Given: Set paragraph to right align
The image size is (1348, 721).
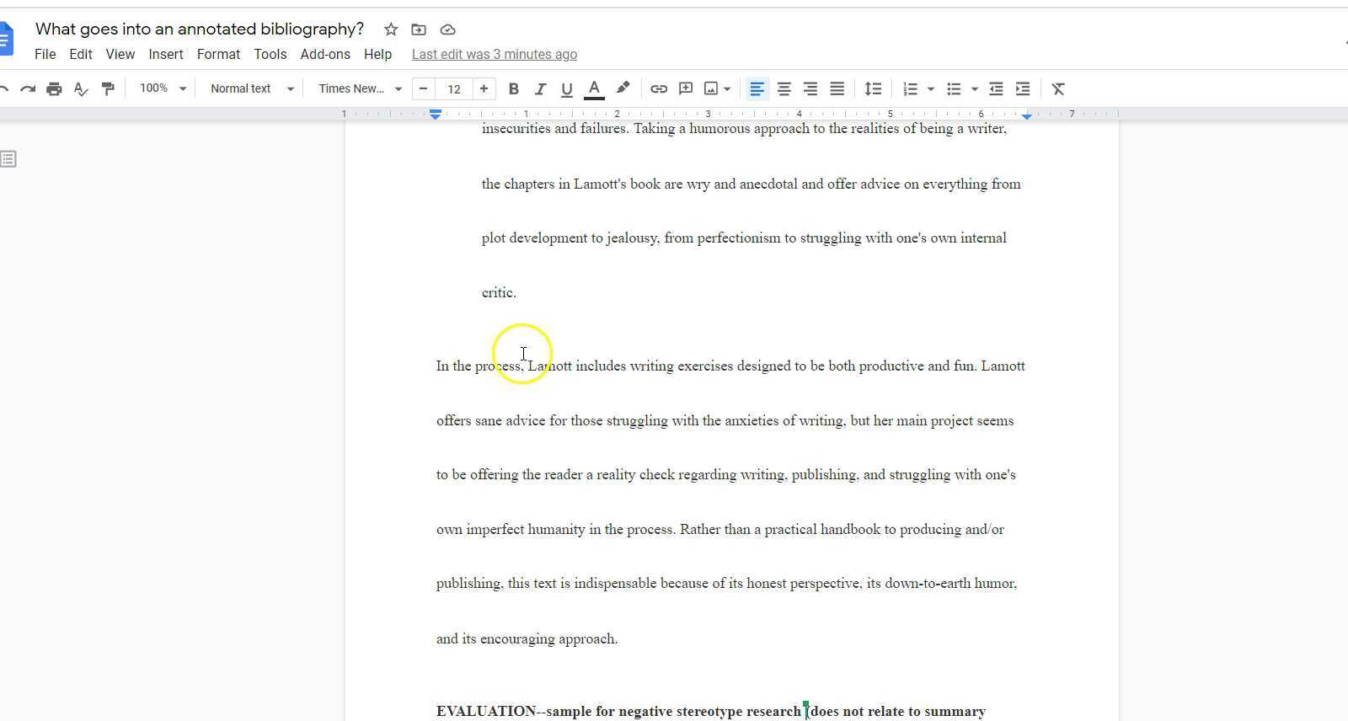Looking at the screenshot, I should pos(810,88).
